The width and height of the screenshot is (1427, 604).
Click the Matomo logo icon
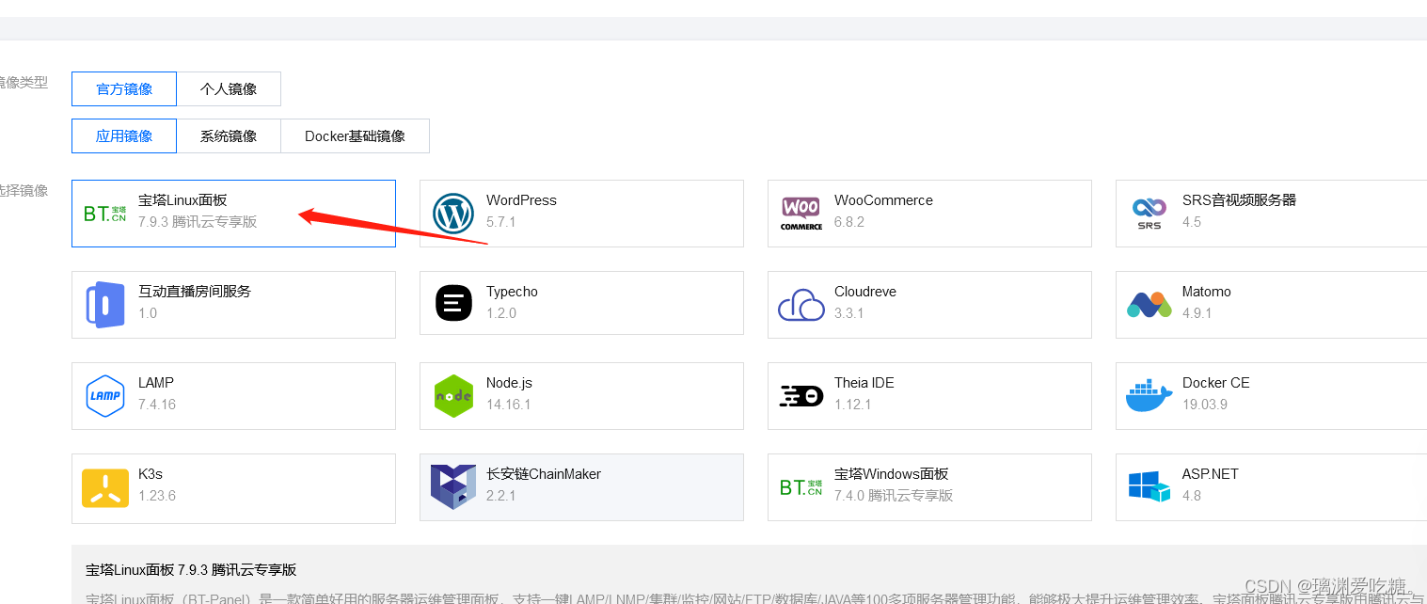(x=1149, y=305)
